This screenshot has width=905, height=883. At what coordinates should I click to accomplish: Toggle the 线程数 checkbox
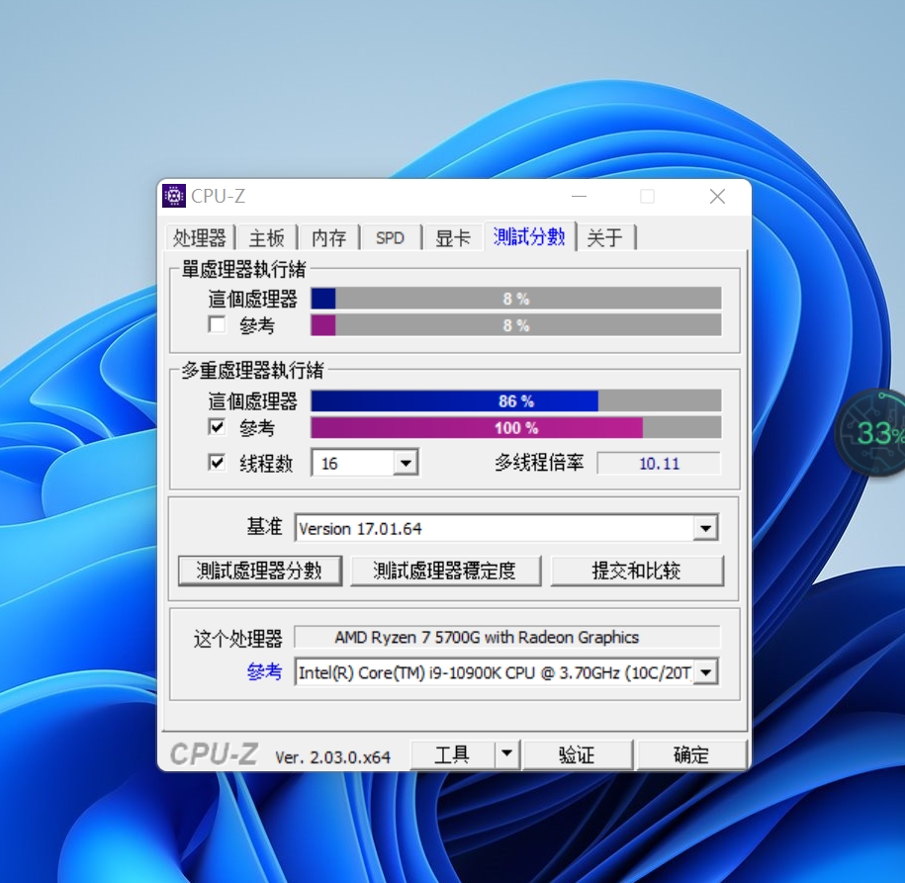217,463
